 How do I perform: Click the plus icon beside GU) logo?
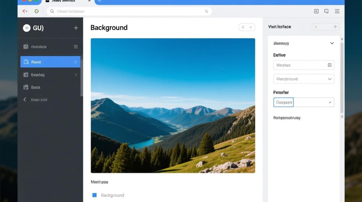click(76, 28)
